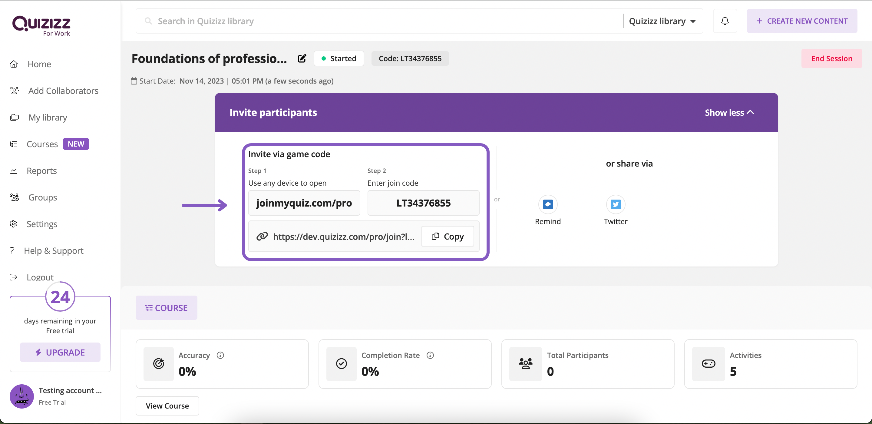This screenshot has width=872, height=424.
Task: Click End Session button
Action: (x=831, y=58)
